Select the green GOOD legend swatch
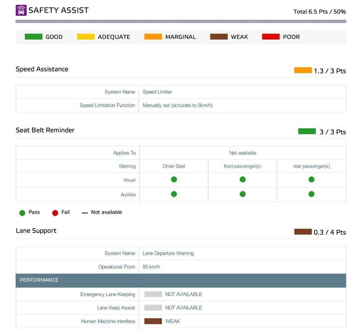Screen dimensions: 362x333 coord(33,37)
